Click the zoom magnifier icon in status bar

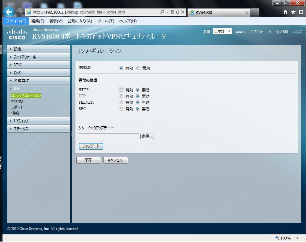(277, 238)
